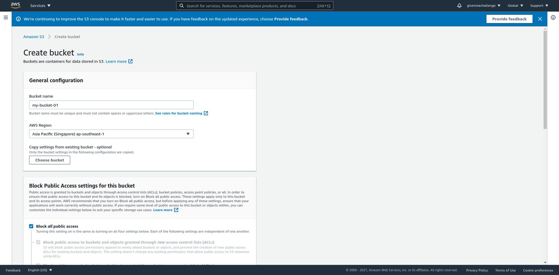Open the hamburger navigation menu
The height and width of the screenshot is (275, 559).
pyautogui.click(x=6, y=18)
